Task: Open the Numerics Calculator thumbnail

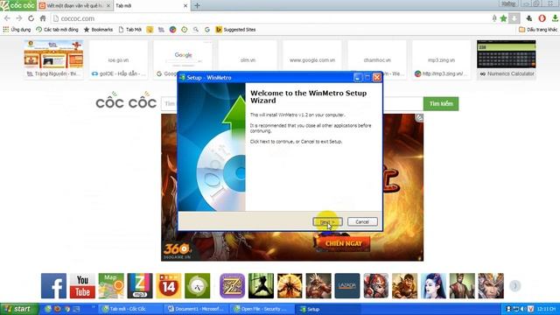Action: [507, 59]
